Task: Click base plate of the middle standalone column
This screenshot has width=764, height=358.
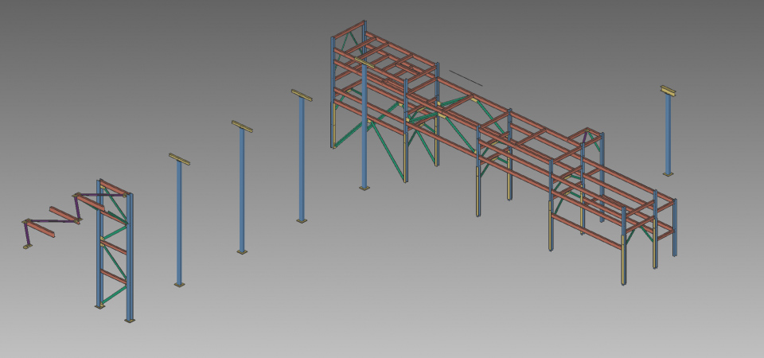Action: click(242, 252)
